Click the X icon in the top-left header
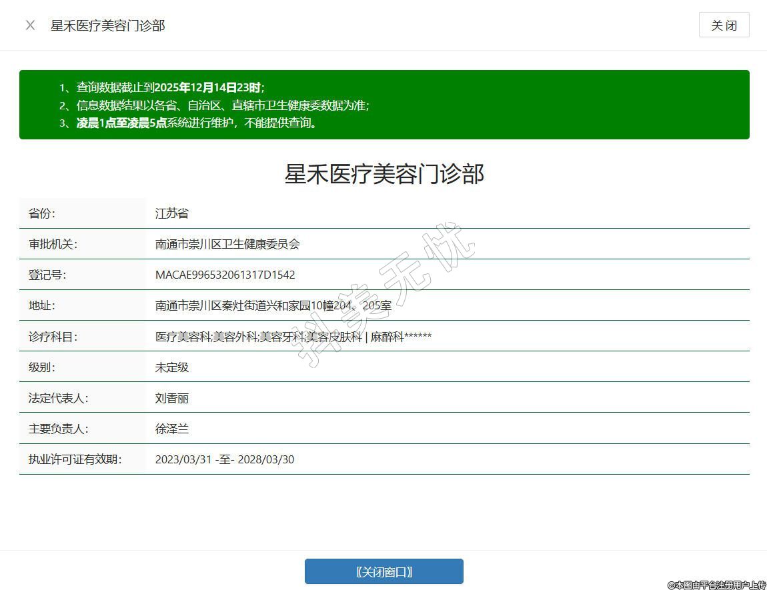 30,25
